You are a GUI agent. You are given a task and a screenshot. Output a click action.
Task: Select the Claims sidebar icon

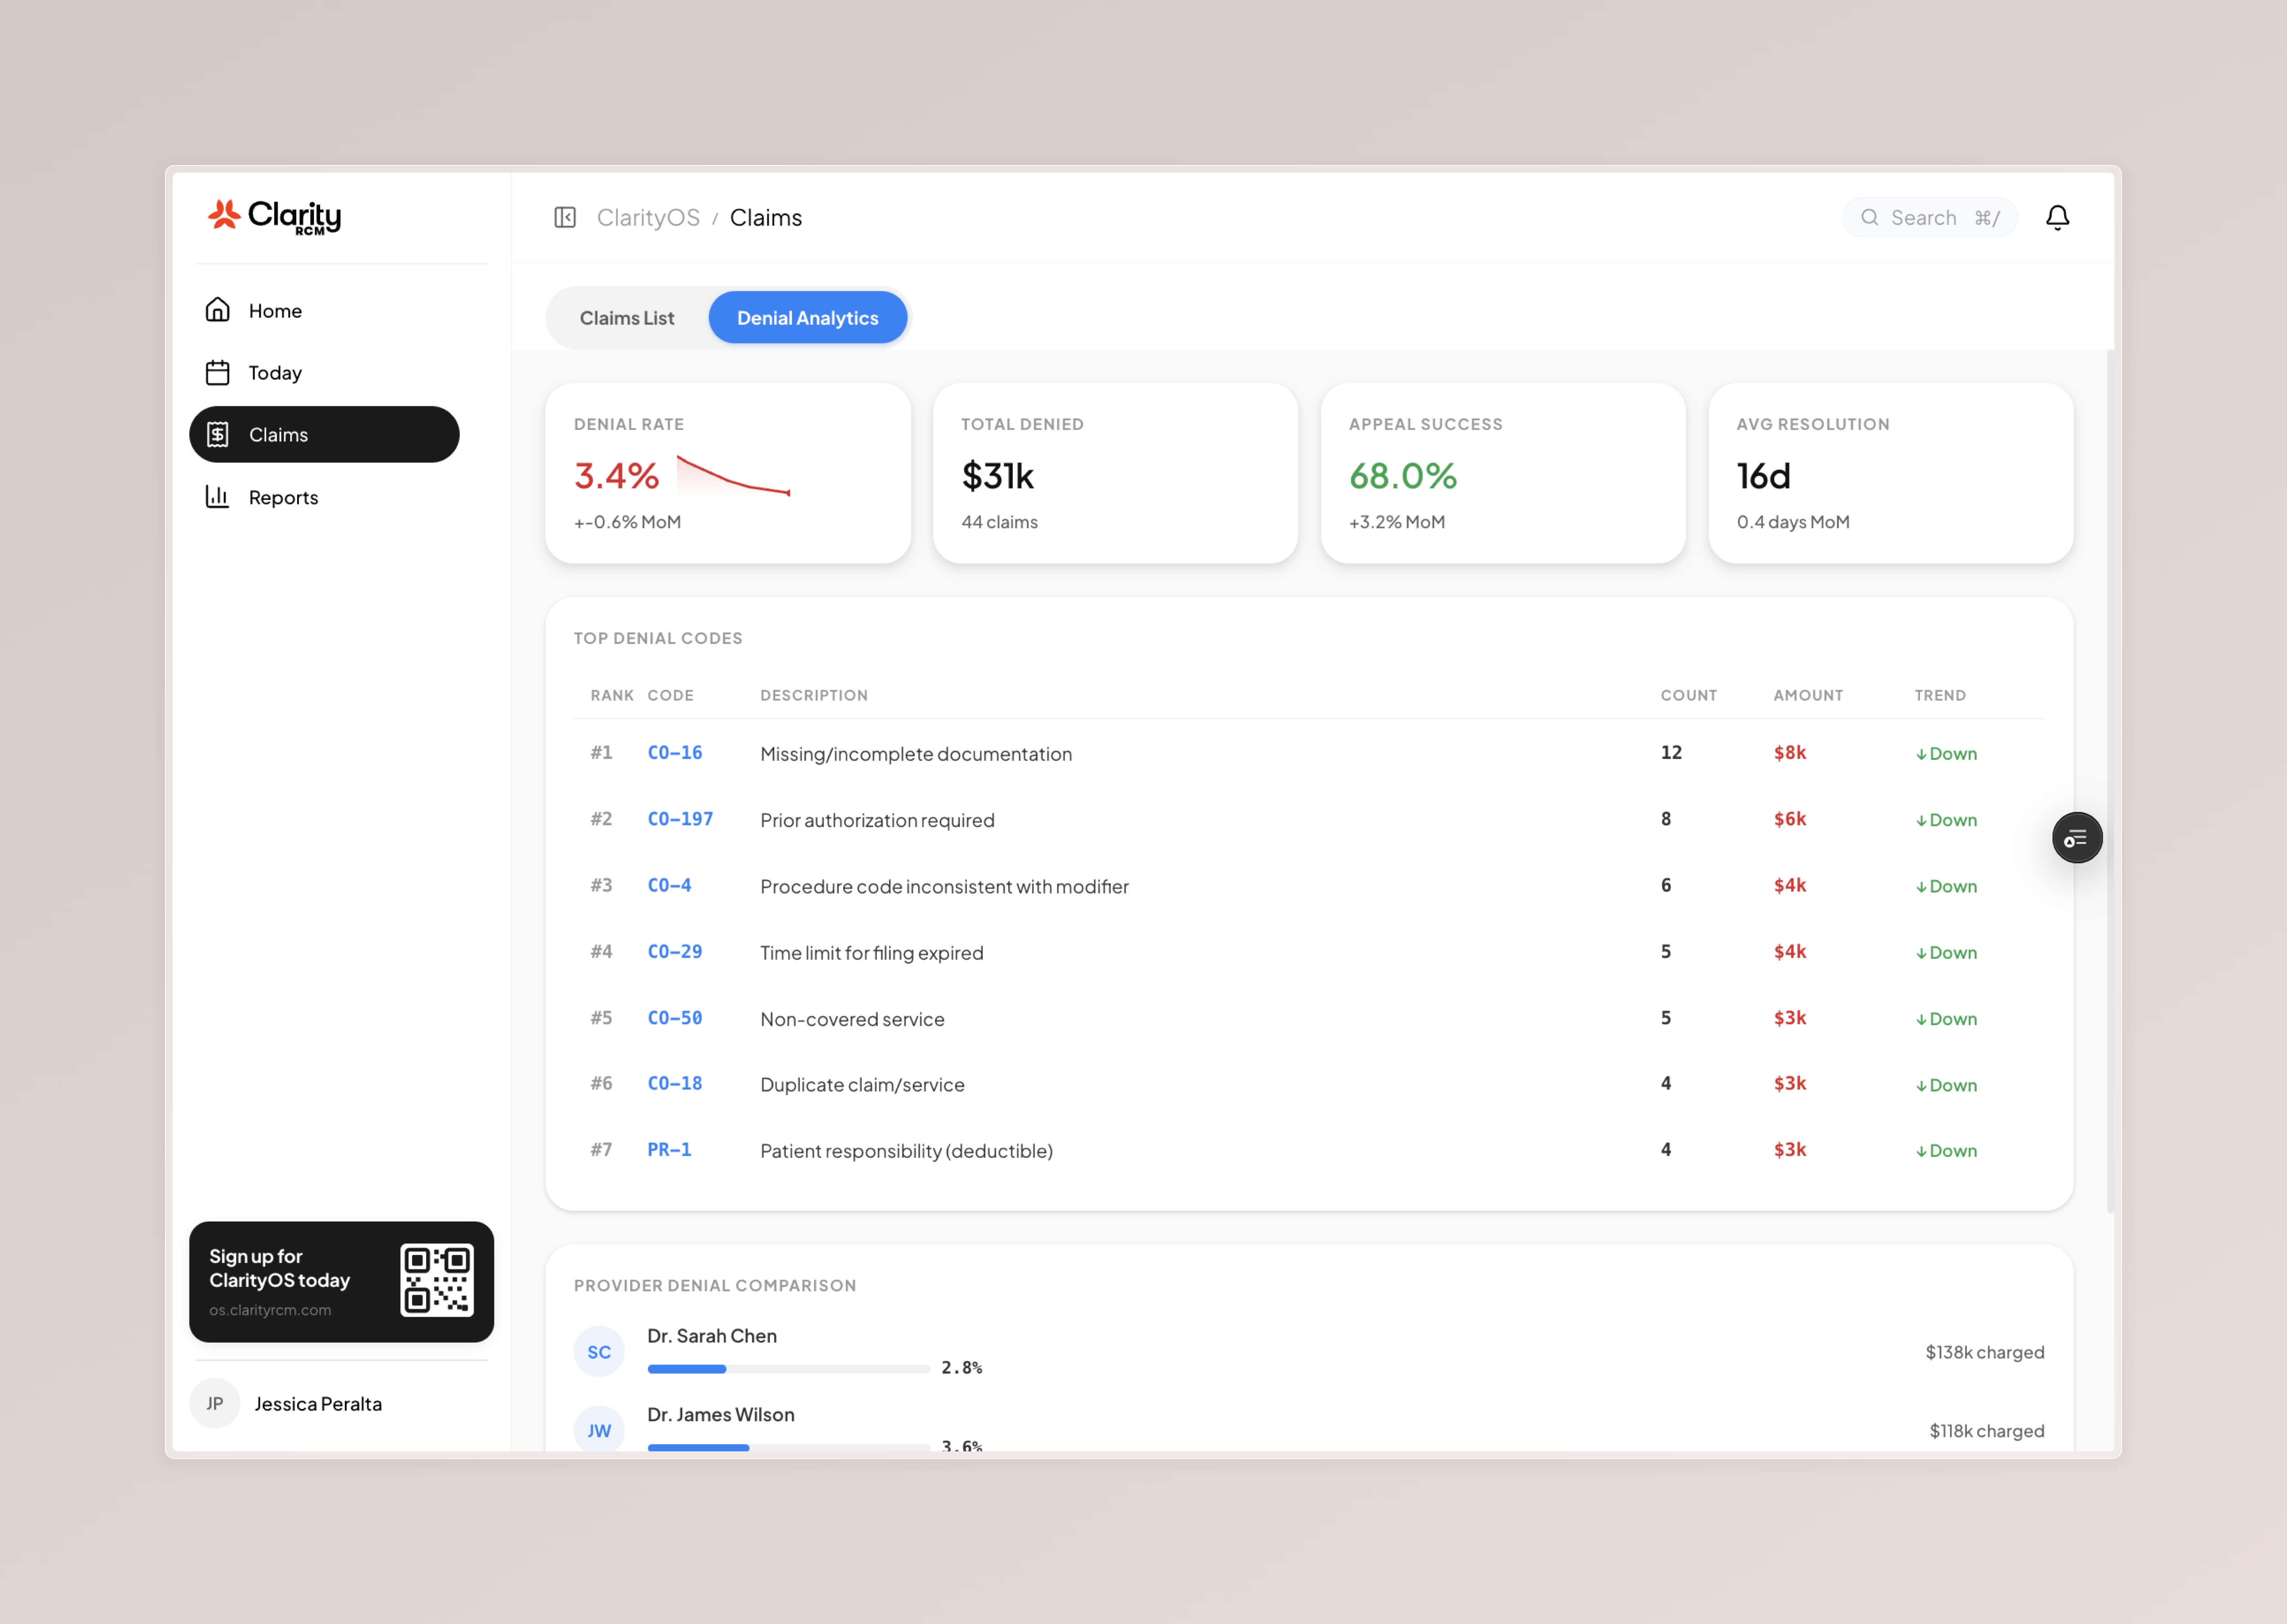click(x=218, y=434)
